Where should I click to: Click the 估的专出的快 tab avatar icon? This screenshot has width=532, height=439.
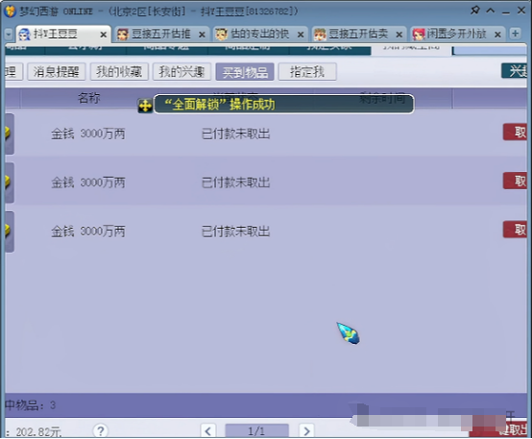(221, 35)
